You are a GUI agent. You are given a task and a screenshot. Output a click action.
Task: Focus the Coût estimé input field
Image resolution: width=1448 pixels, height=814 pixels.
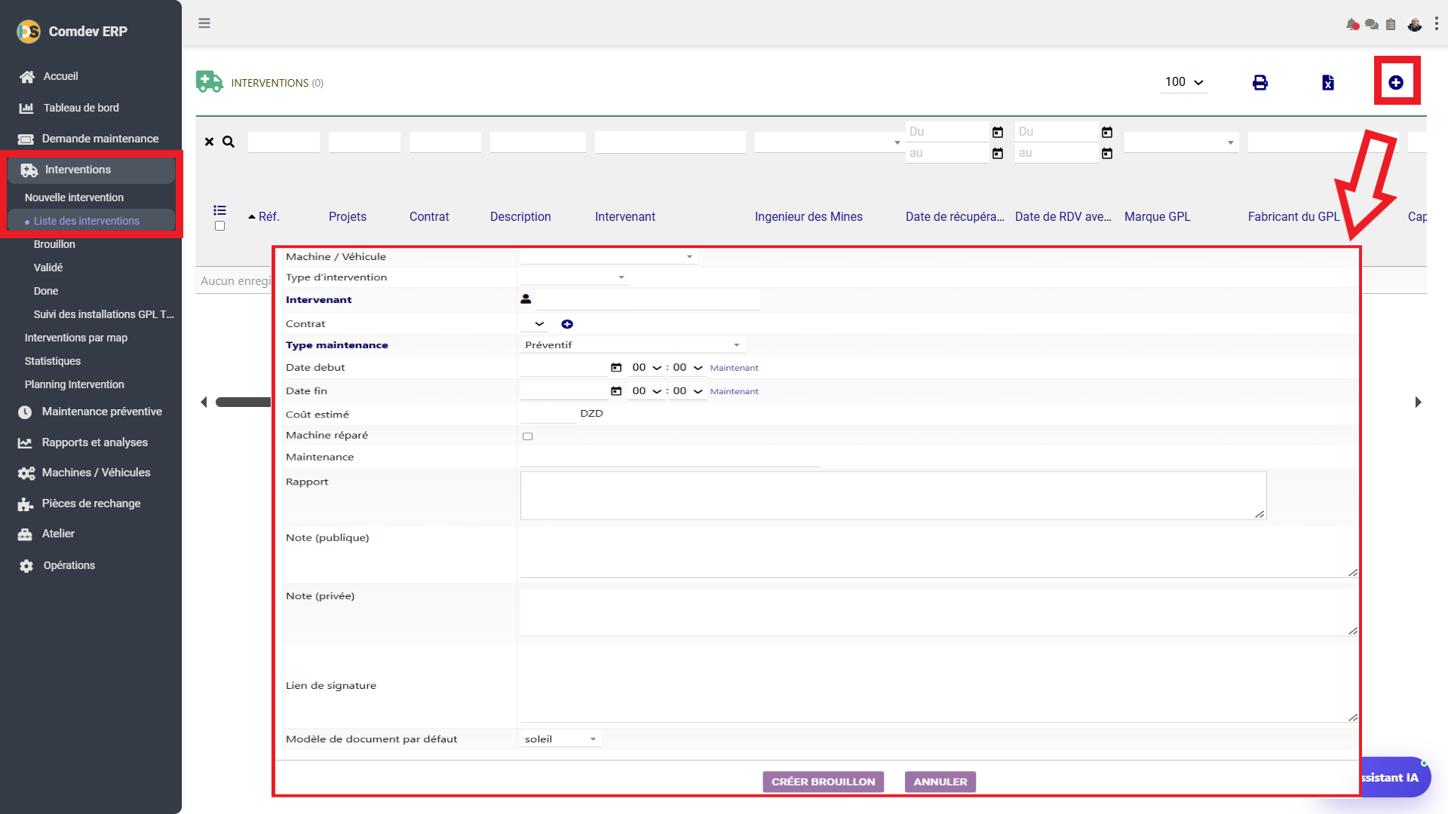pos(548,414)
